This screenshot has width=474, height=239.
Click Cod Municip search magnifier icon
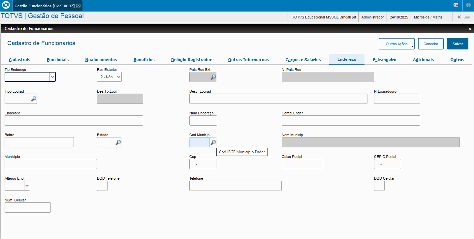213,142
